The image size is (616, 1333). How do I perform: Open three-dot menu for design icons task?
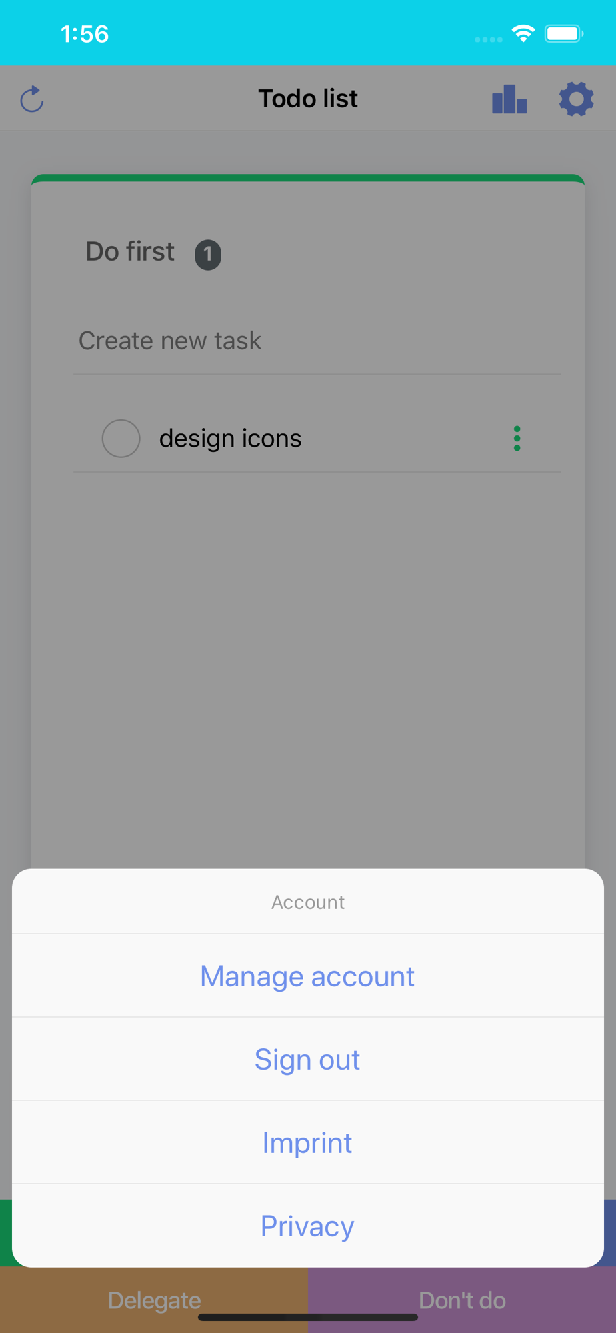pyautogui.click(x=517, y=439)
